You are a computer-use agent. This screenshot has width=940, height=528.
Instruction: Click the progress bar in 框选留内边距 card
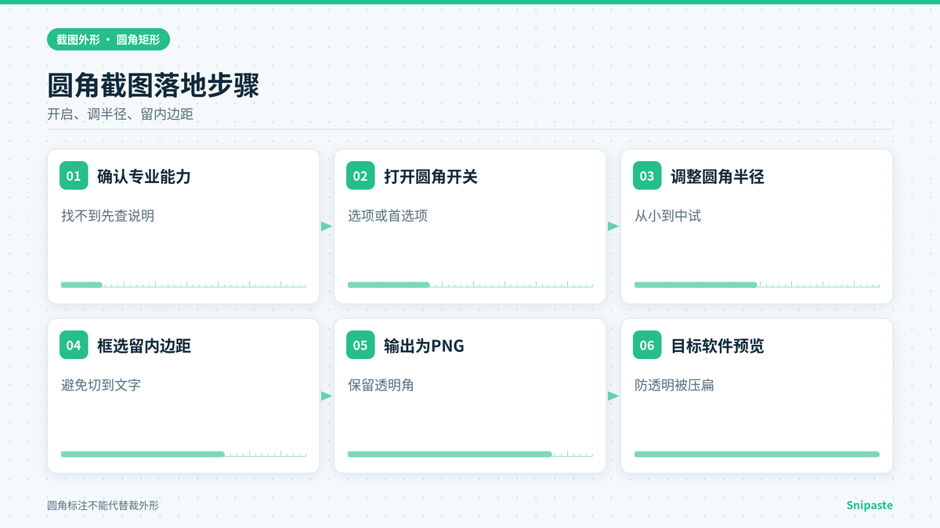pos(183,454)
